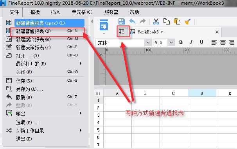Select column C header
Viewport: 237px width, 149px height.
pyautogui.click(x=174, y=93)
